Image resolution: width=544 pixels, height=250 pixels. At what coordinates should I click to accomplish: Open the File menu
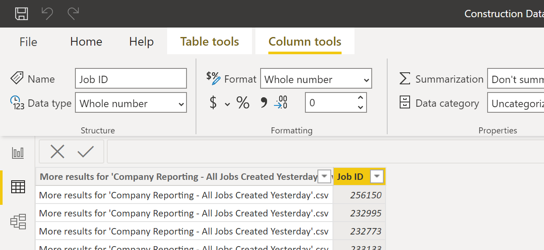28,42
